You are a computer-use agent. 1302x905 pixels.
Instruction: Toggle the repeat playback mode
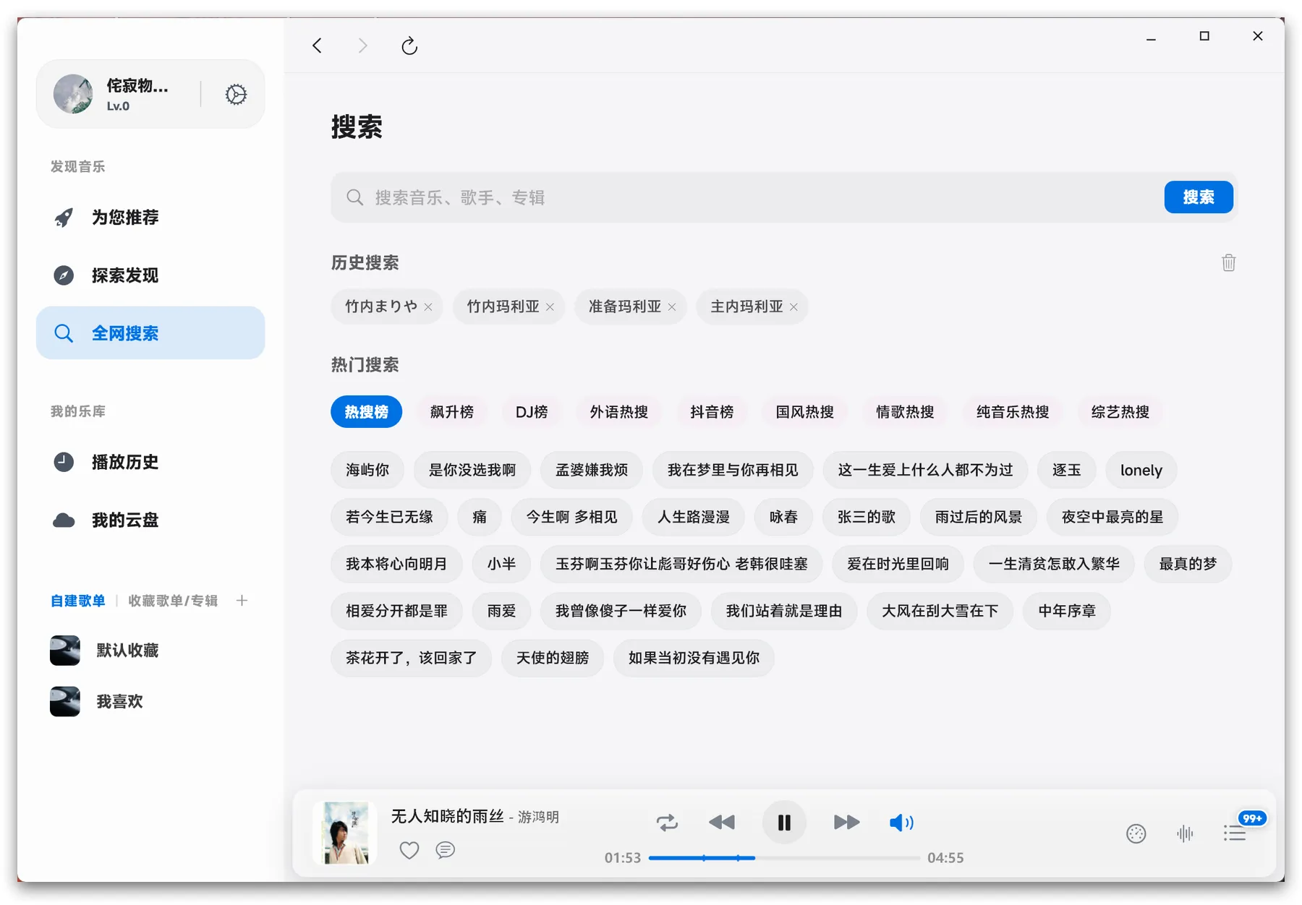click(667, 823)
